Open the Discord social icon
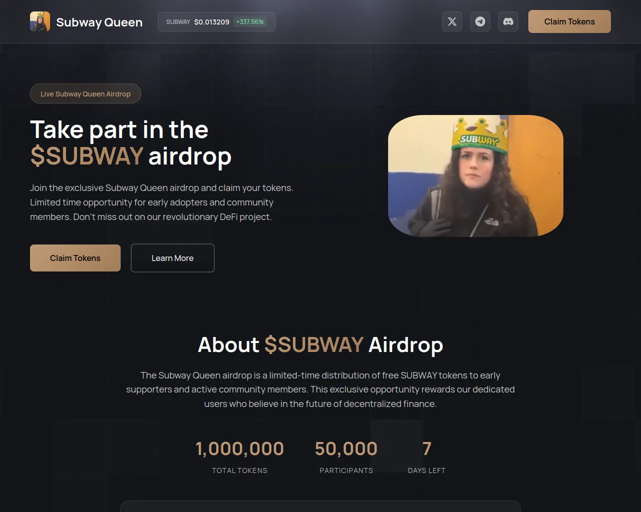This screenshot has width=641, height=512. click(x=508, y=21)
